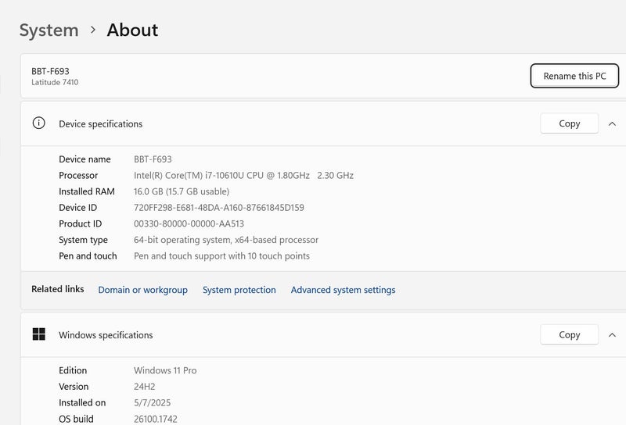Viewport: 626px width, 425px height.
Task: Open the Domain or workgroup link
Action: pos(142,290)
